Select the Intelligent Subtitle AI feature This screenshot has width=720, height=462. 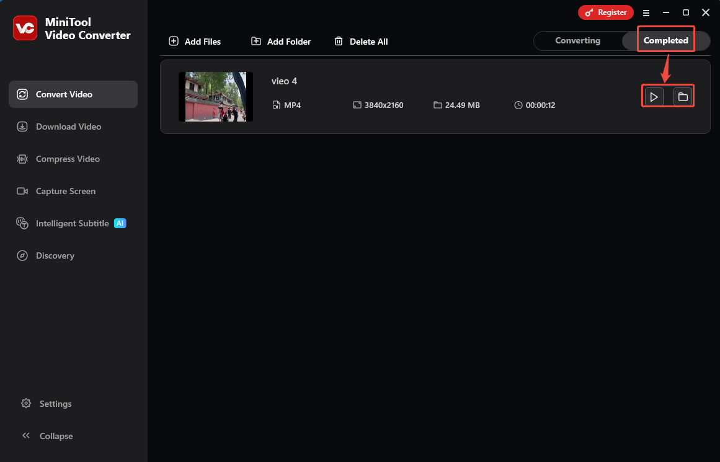click(22, 223)
